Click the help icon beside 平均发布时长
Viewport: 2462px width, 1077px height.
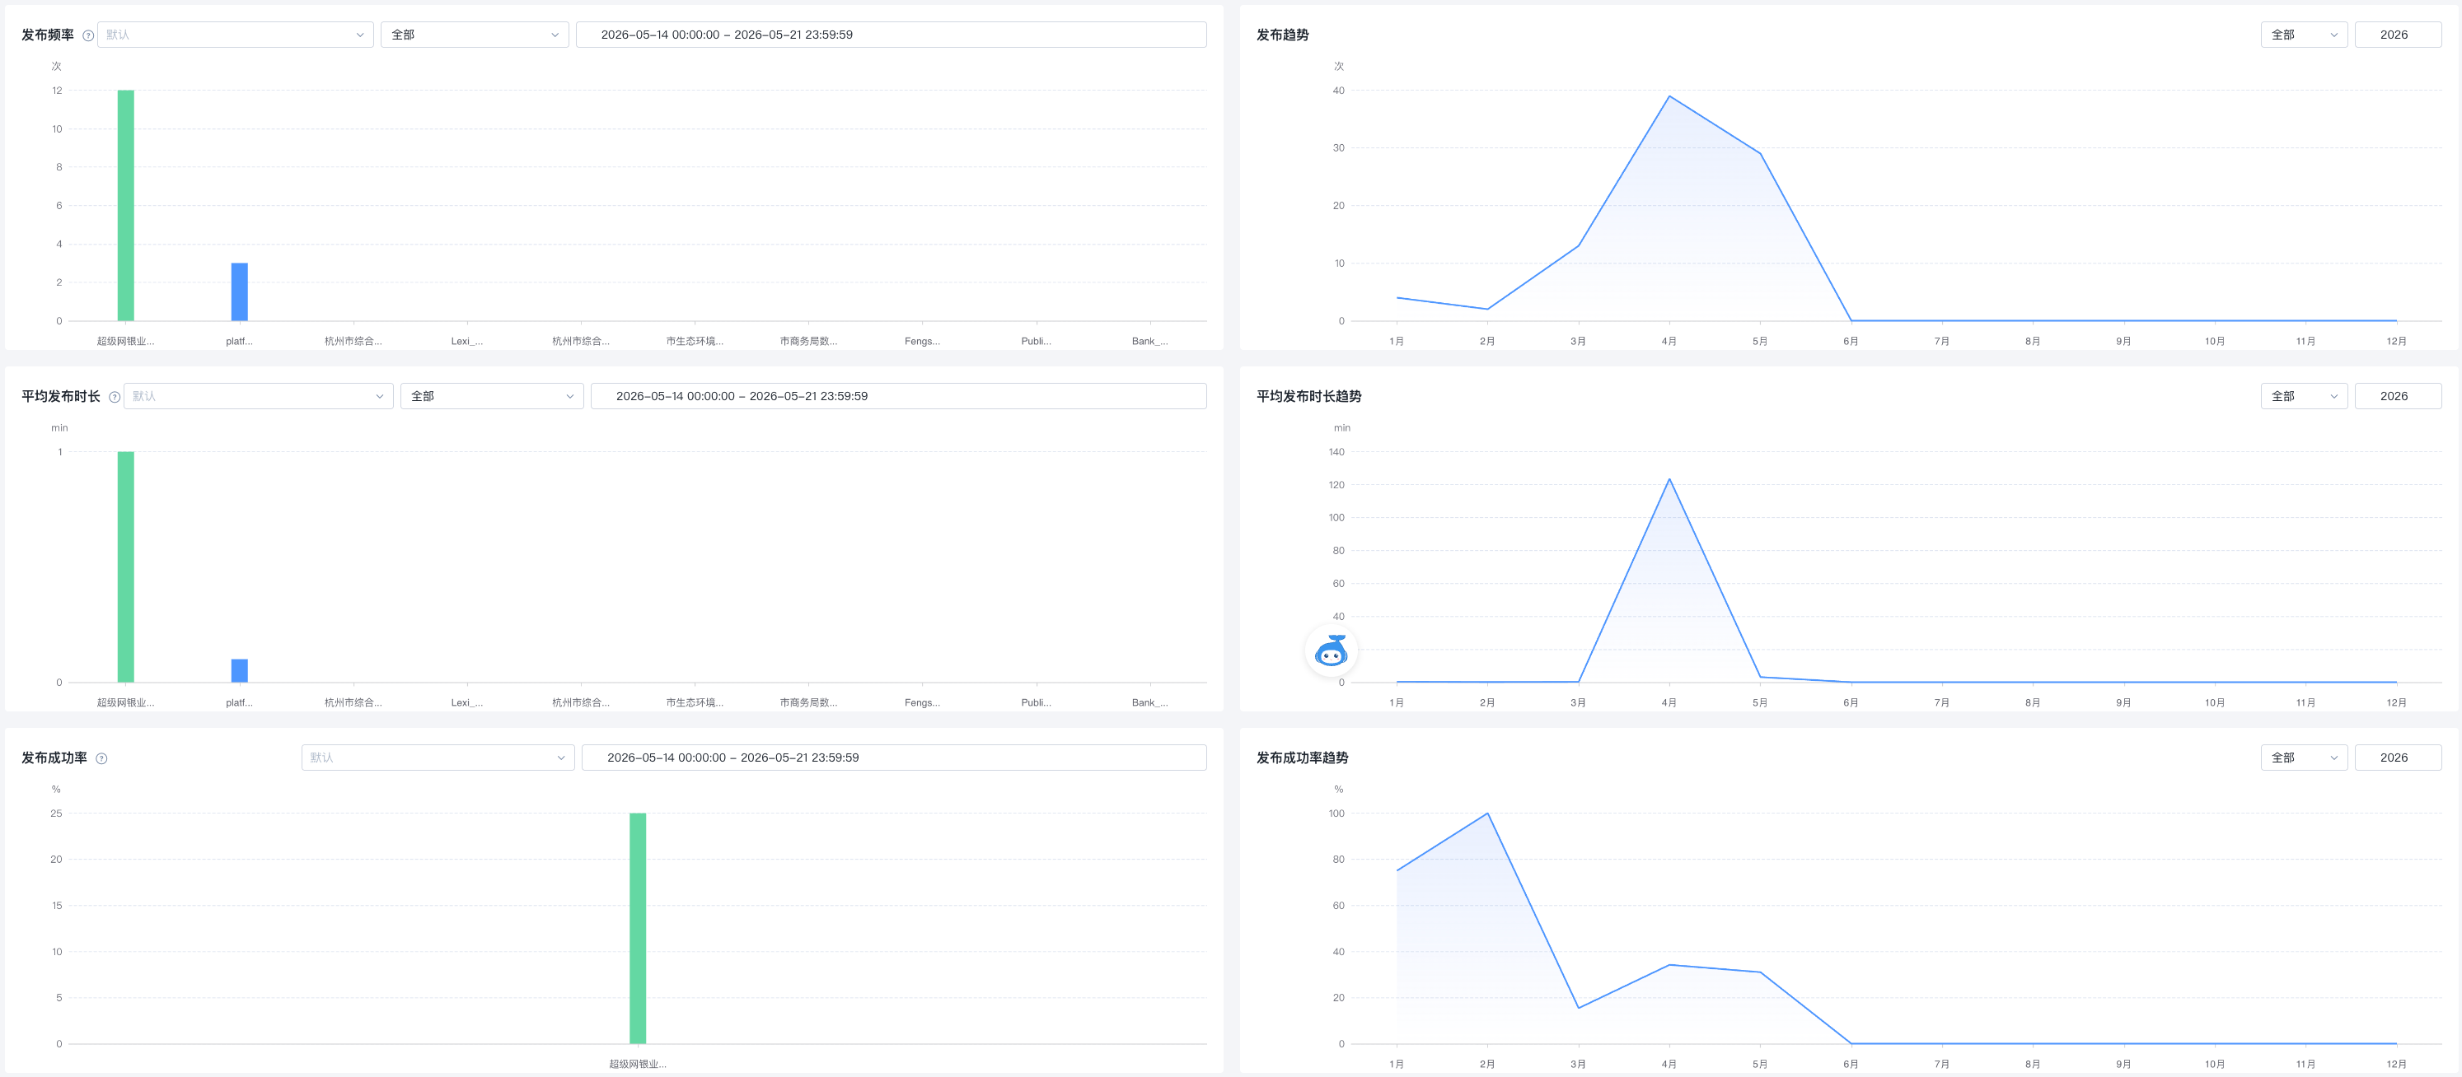(115, 397)
